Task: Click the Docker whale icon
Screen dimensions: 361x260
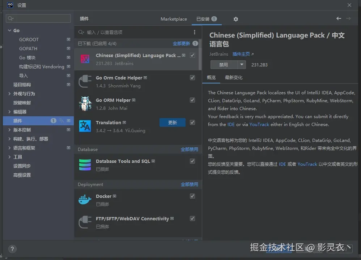Action: tap(85, 200)
